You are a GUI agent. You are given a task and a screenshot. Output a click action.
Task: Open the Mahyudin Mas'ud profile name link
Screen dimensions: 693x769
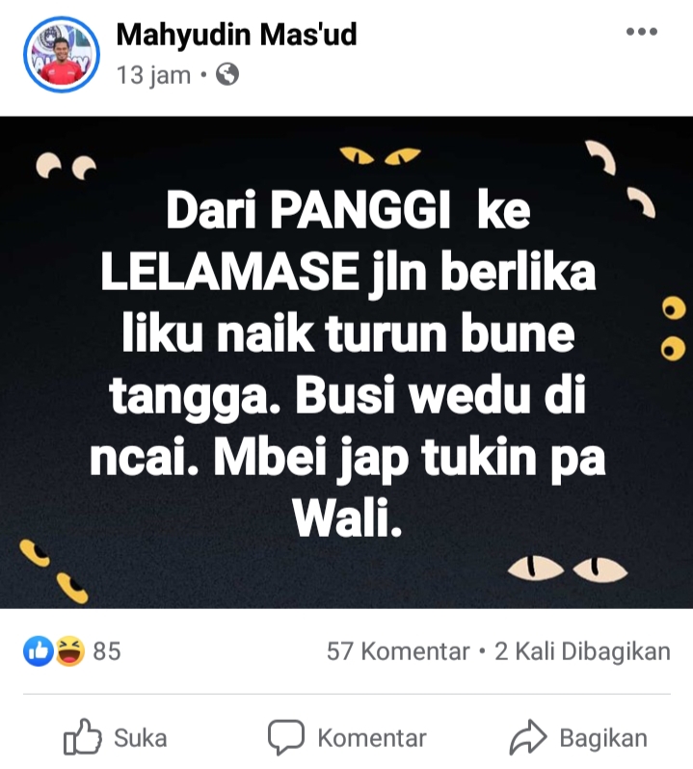coord(236,35)
